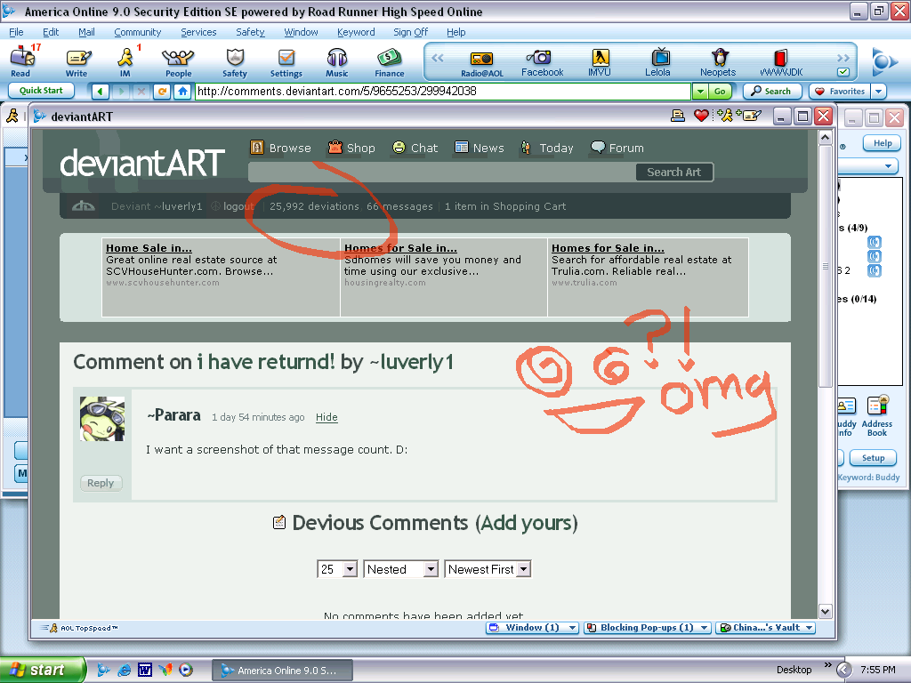Open the Neopets favorite shortcut
Viewport: 911px width, 683px height.
click(x=718, y=63)
